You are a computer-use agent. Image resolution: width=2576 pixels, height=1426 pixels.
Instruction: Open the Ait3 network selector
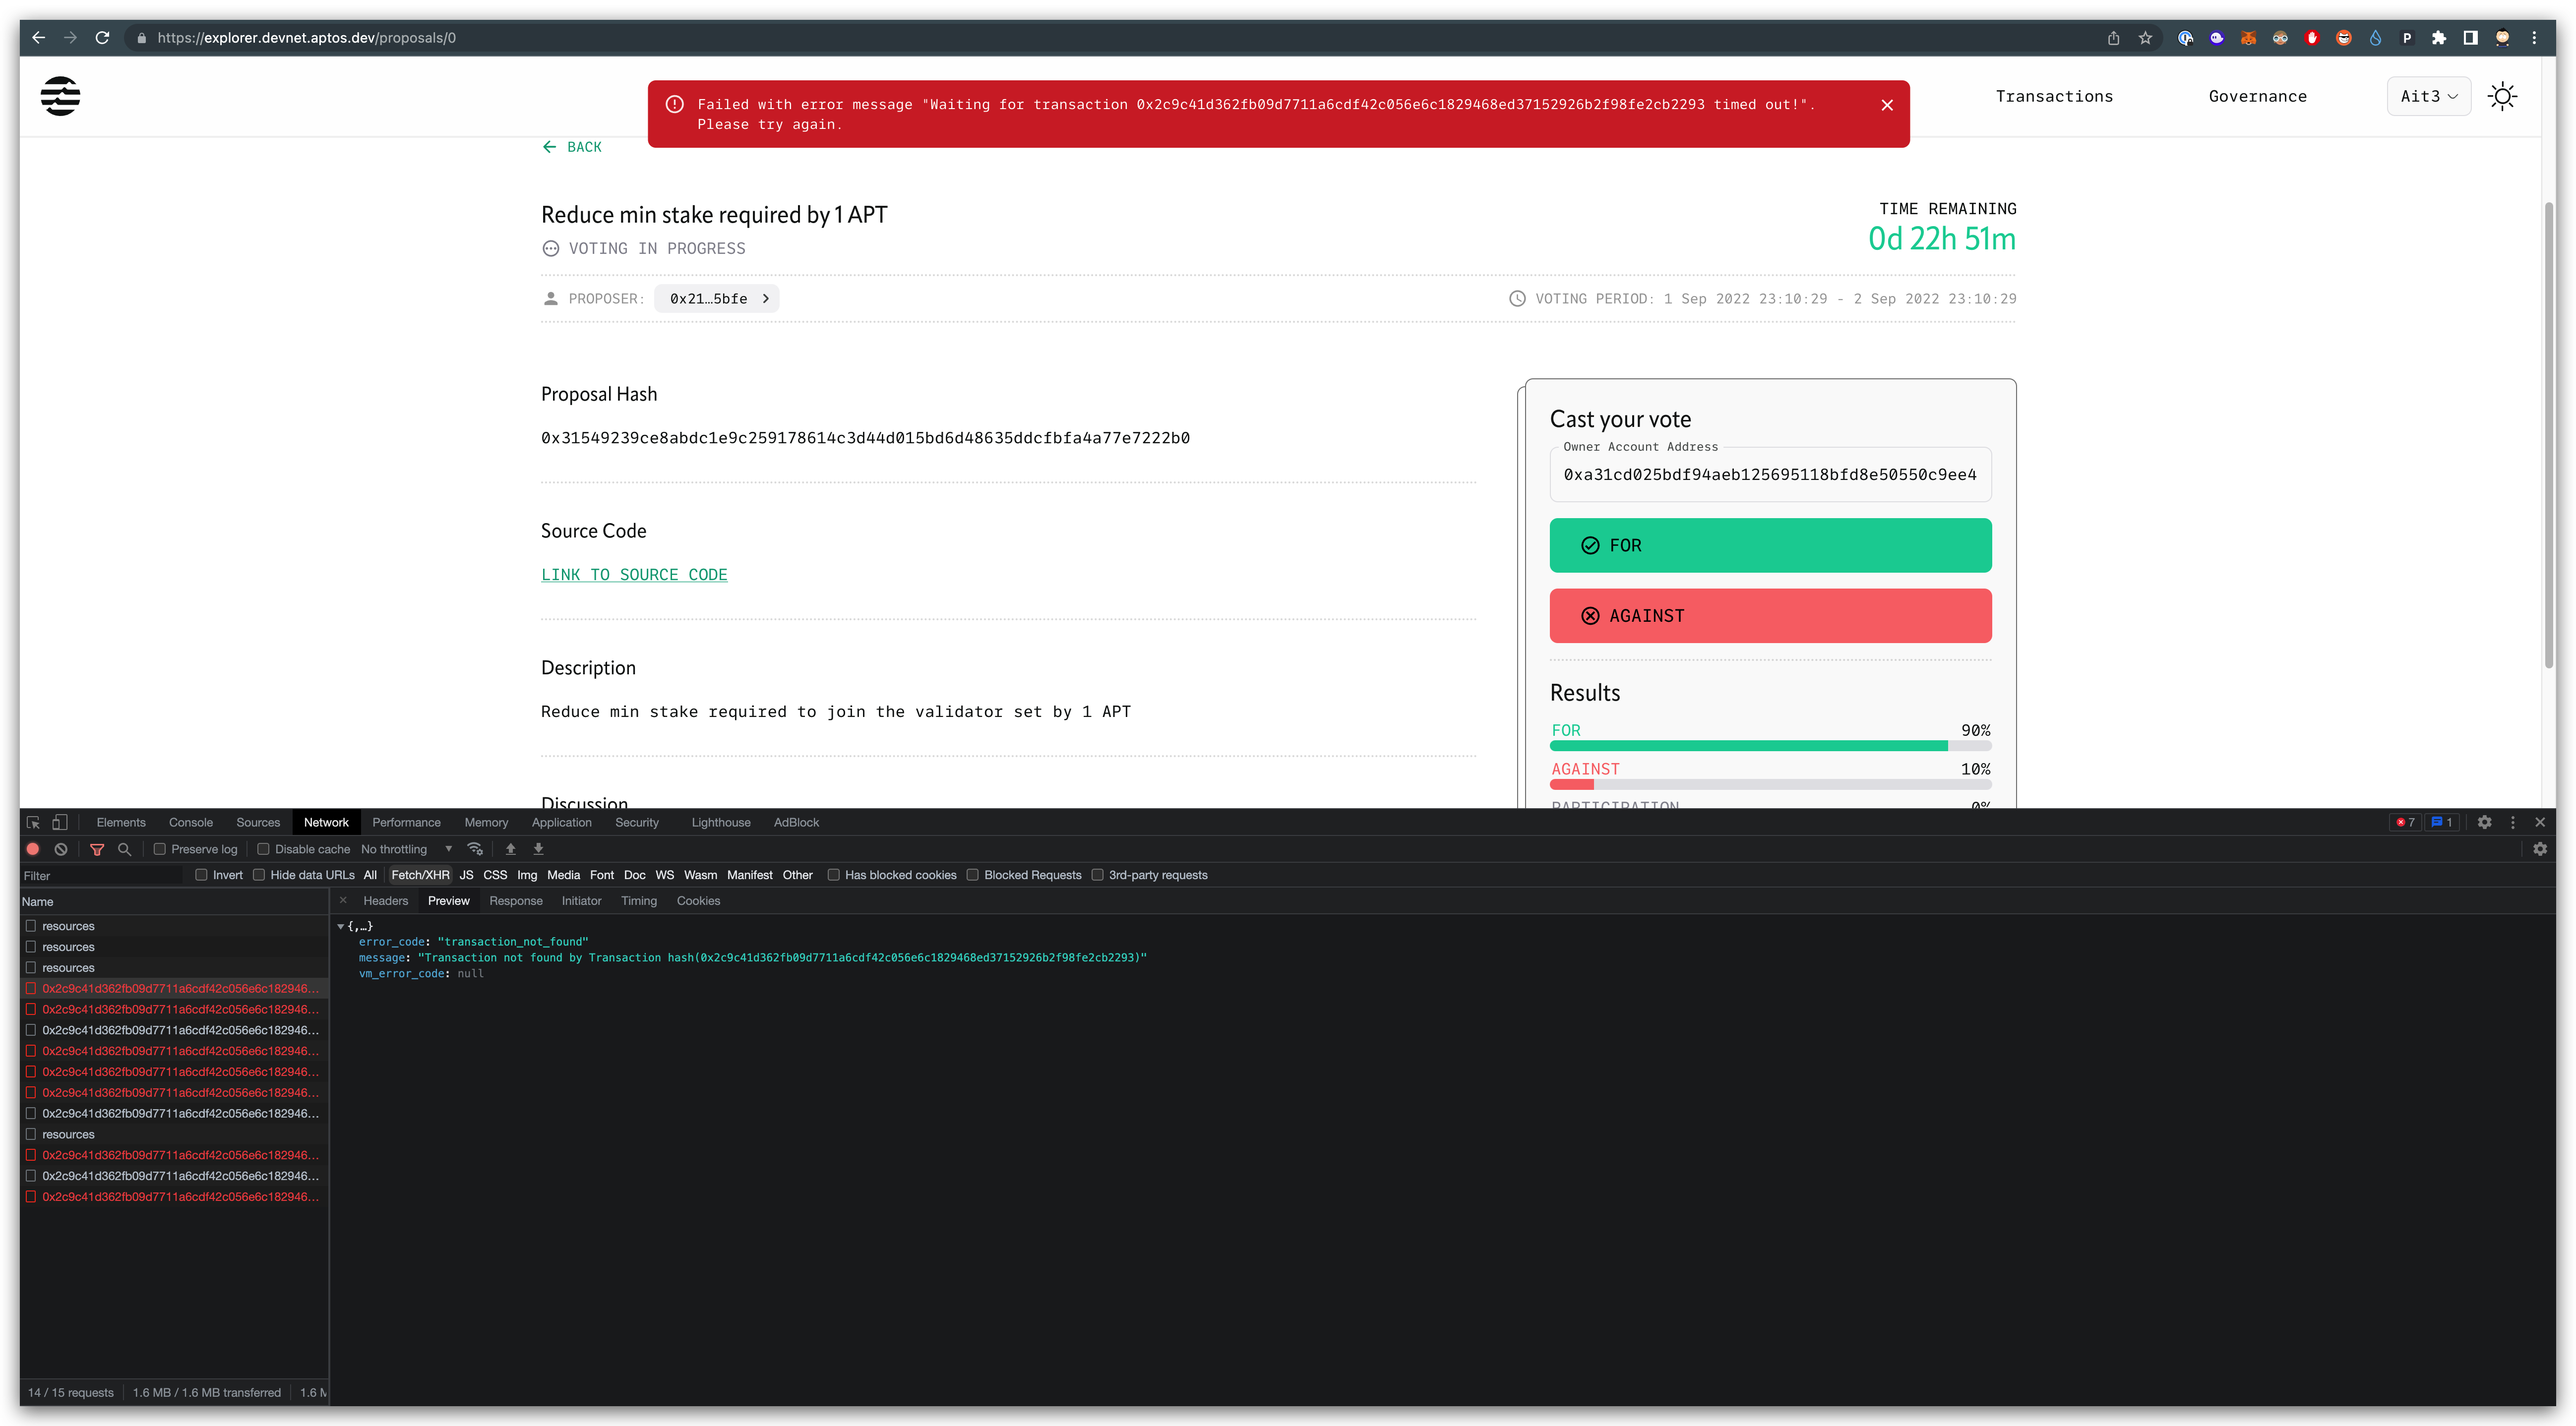pyautogui.click(x=2428, y=96)
